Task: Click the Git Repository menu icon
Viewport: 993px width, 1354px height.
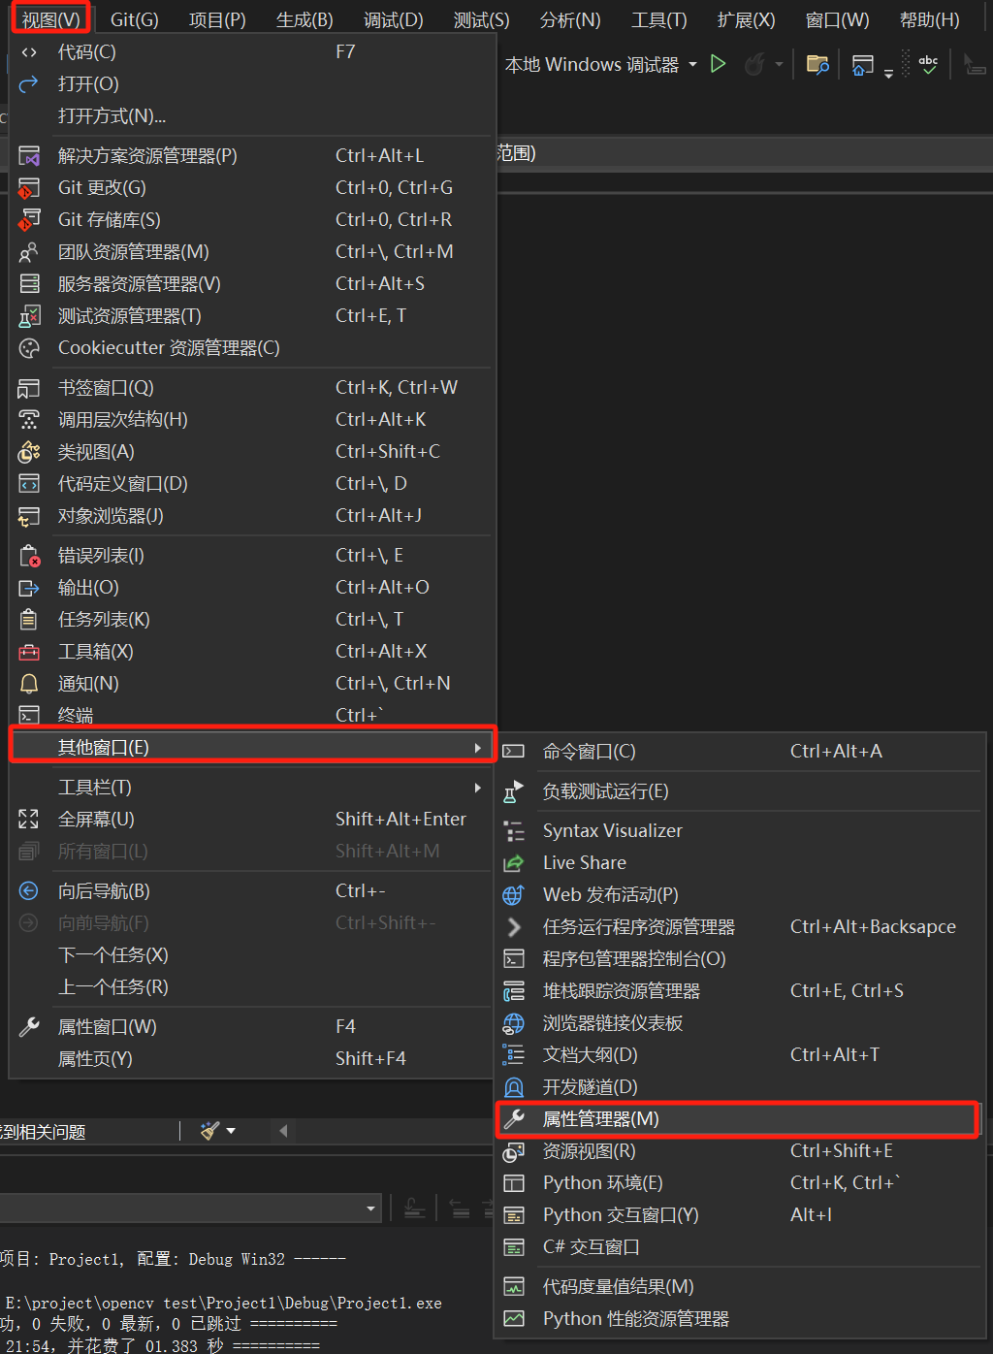Action: (29, 220)
